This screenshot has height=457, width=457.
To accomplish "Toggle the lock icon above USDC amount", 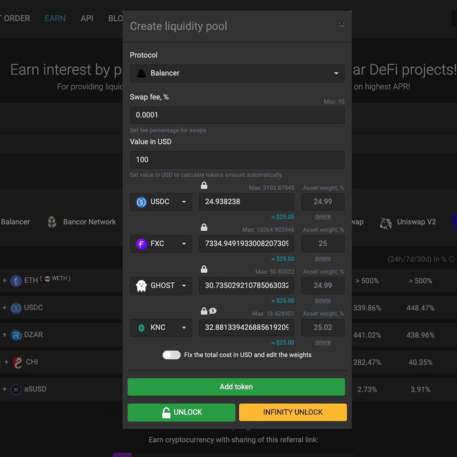I will click(x=204, y=185).
